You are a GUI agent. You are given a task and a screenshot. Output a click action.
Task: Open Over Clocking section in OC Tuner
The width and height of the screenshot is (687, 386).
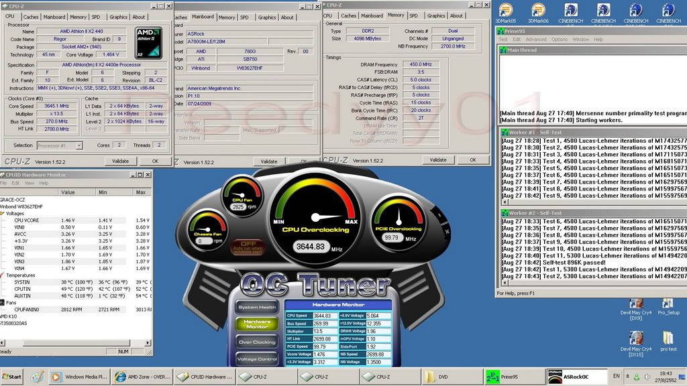pos(257,342)
